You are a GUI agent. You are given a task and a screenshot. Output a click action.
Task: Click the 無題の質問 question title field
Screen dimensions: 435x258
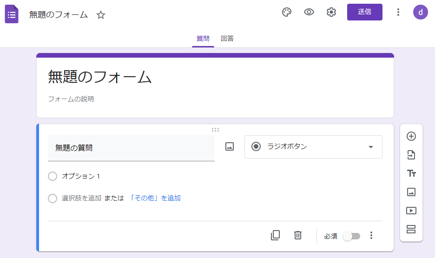tap(131, 148)
